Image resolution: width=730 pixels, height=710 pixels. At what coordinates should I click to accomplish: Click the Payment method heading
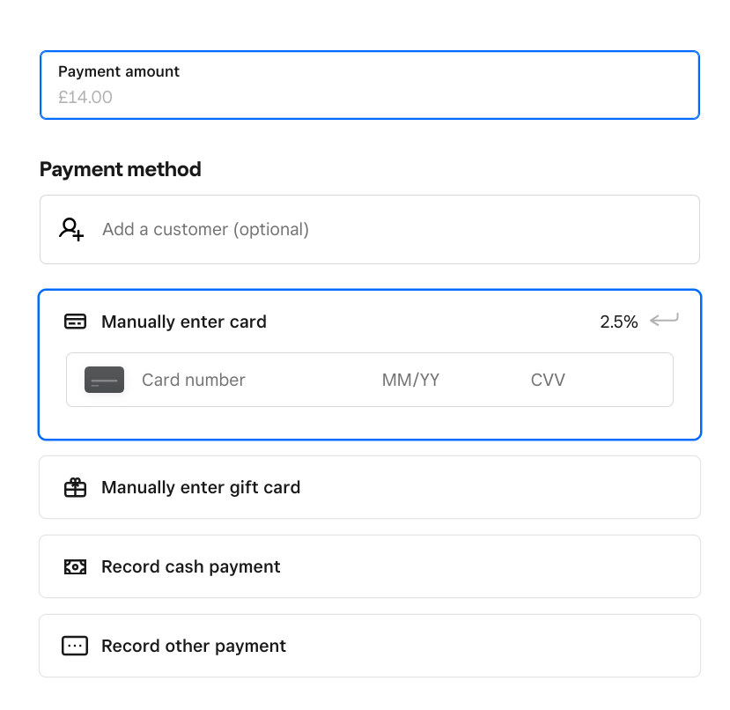[121, 169]
